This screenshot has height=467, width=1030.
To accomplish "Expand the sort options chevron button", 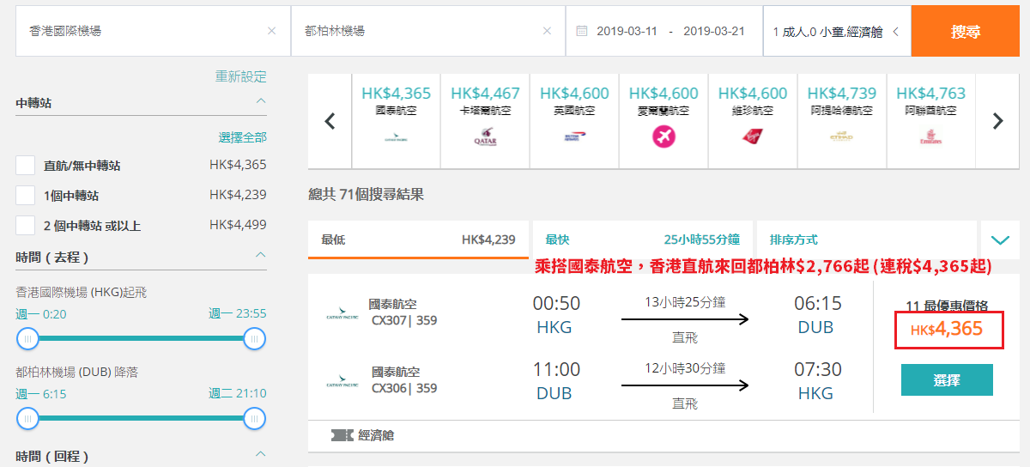I will coord(1000,240).
